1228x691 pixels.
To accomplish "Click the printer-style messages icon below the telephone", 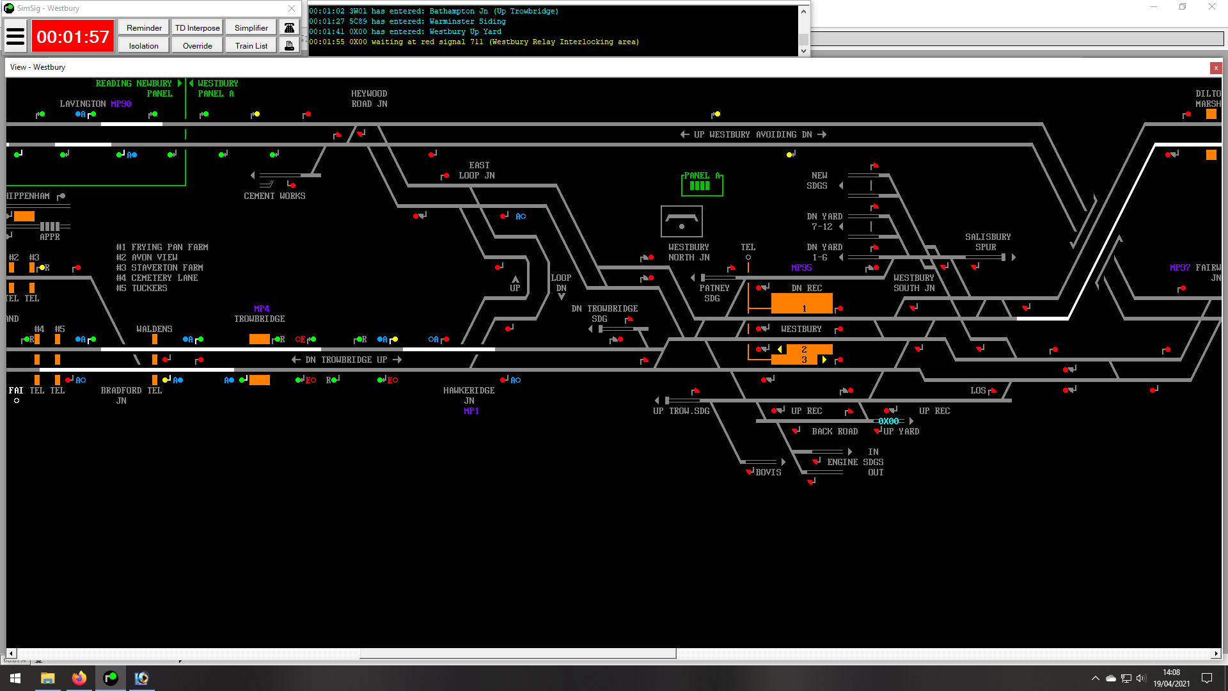I will pos(289,45).
